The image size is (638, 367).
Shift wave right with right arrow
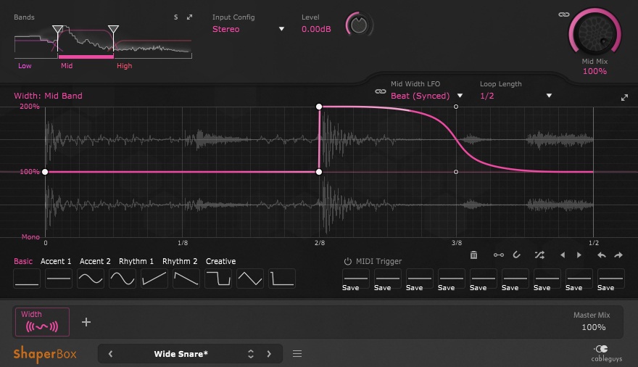(579, 255)
